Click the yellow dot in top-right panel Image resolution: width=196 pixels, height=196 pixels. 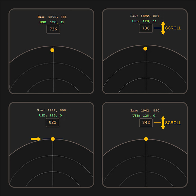(x=145, y=49)
